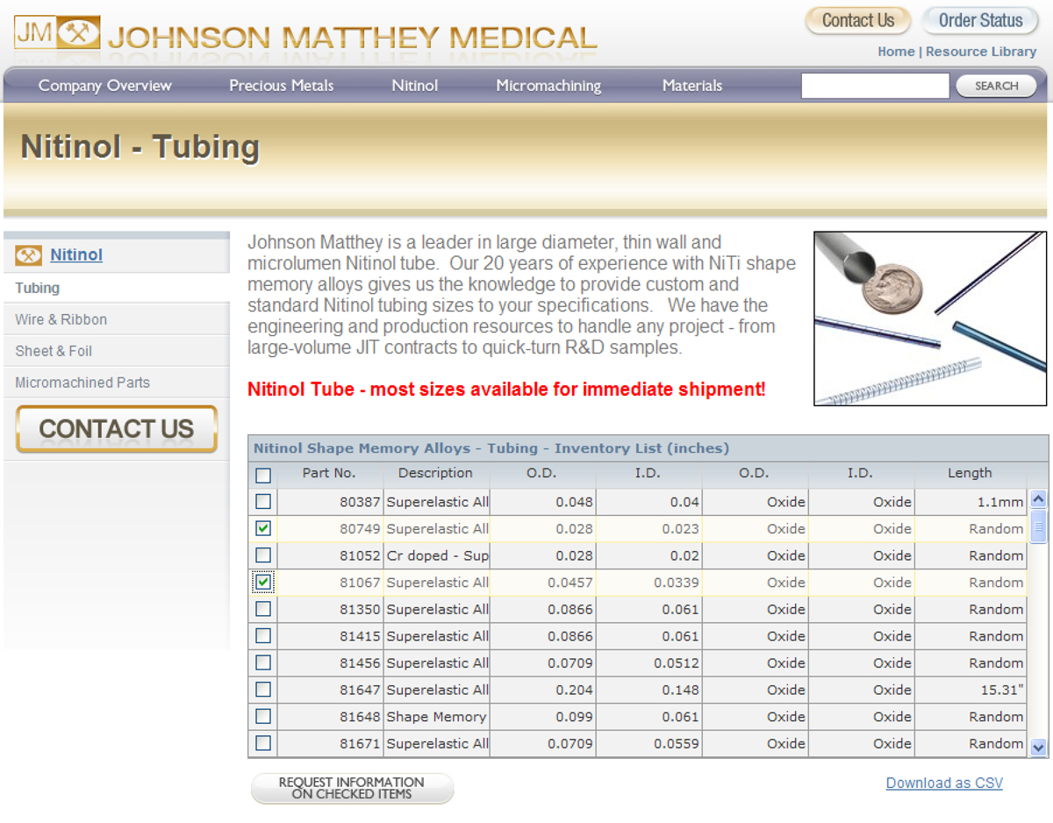This screenshot has width=1053, height=823.
Task: Click the 0.148 I.D. value
Action: tap(681, 690)
